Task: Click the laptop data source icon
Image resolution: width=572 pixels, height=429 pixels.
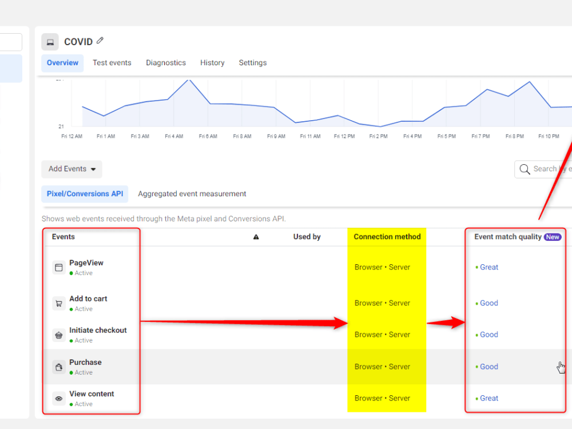Action: pos(50,42)
